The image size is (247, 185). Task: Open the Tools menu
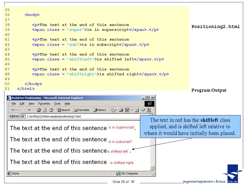tap(57, 104)
